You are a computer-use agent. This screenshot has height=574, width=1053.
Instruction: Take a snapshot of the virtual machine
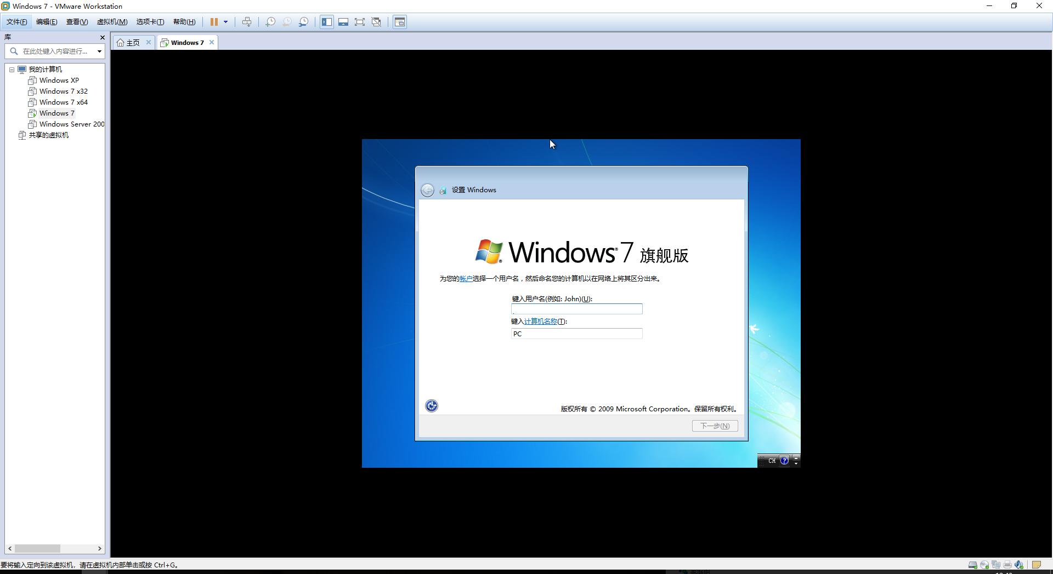270,22
